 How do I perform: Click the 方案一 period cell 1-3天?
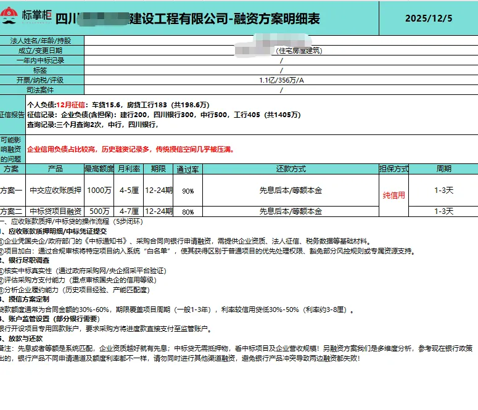pyautogui.click(x=443, y=191)
